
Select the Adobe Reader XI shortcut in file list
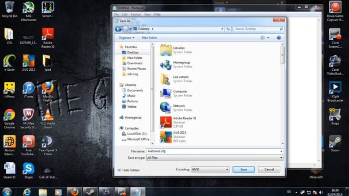(178, 122)
